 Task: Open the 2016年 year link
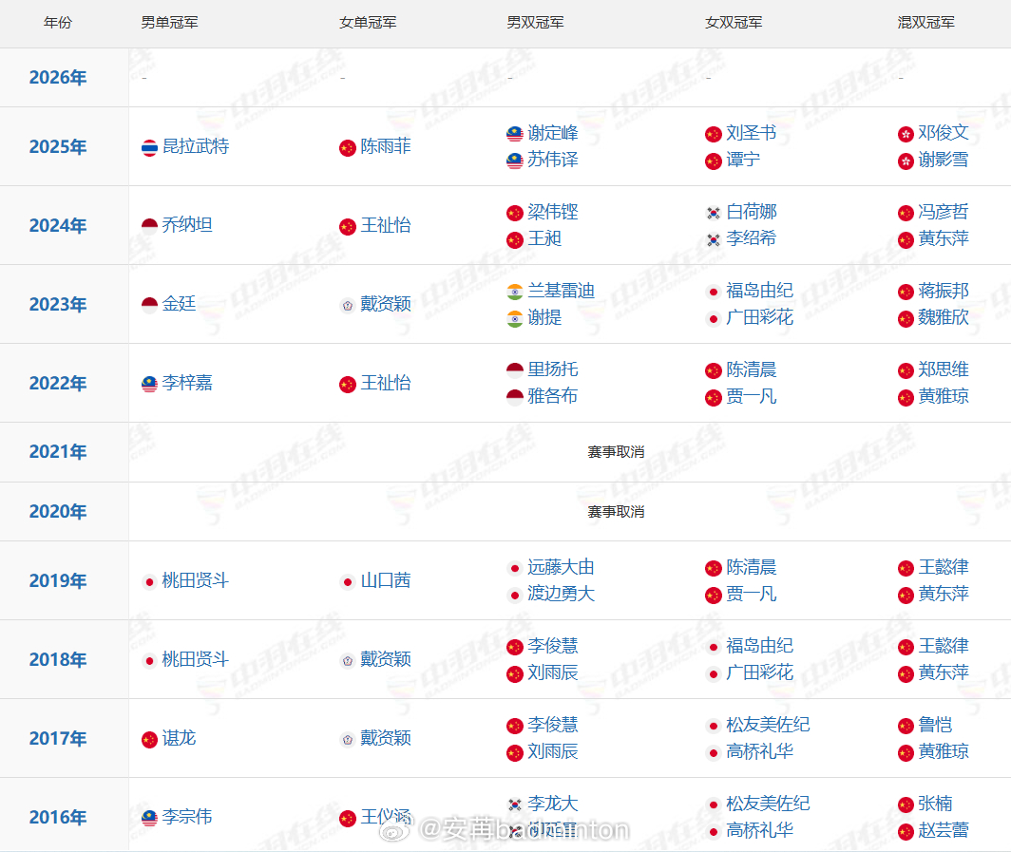(58, 817)
